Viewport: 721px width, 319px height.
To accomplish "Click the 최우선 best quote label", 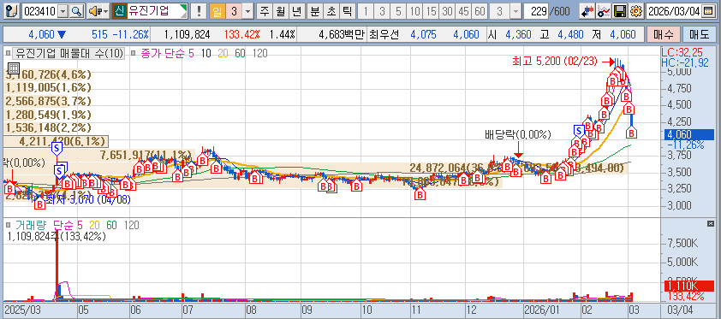I will [x=384, y=34].
